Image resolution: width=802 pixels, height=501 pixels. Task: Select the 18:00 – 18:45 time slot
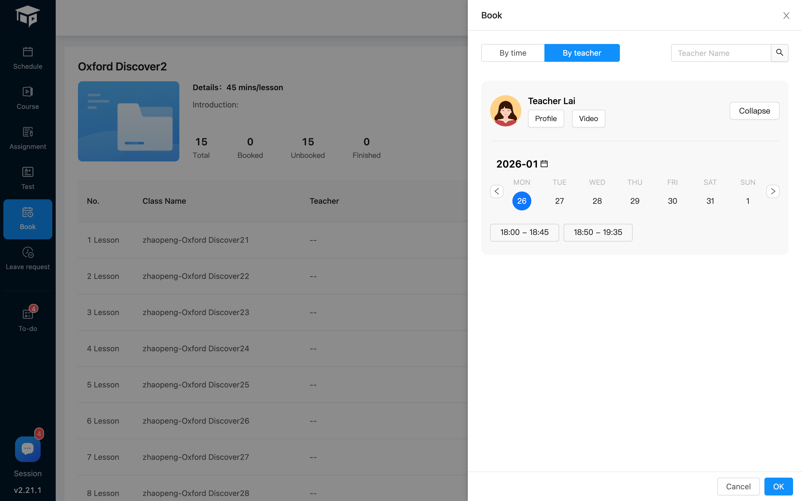coord(524,232)
